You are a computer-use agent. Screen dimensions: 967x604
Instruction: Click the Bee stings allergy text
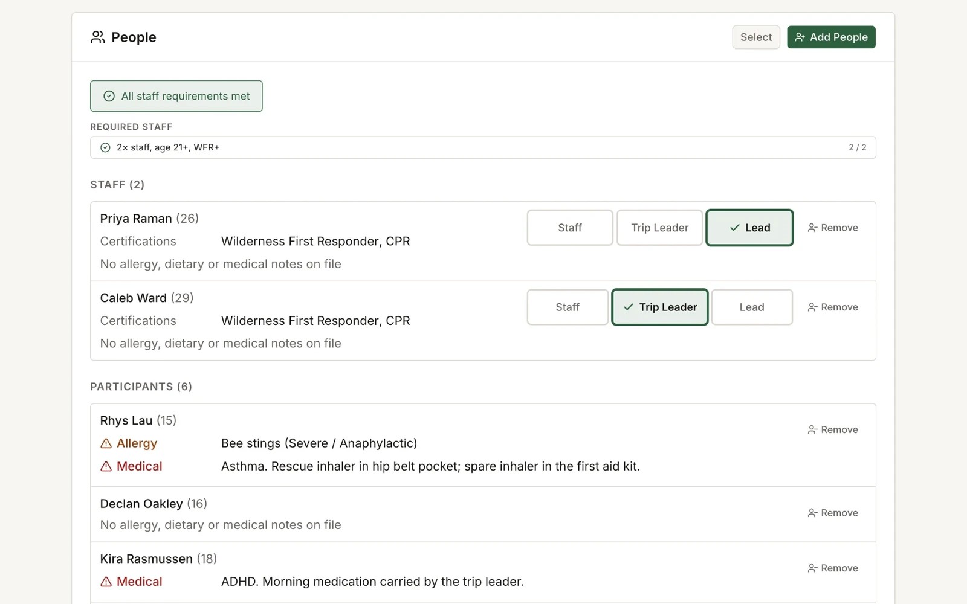point(319,443)
